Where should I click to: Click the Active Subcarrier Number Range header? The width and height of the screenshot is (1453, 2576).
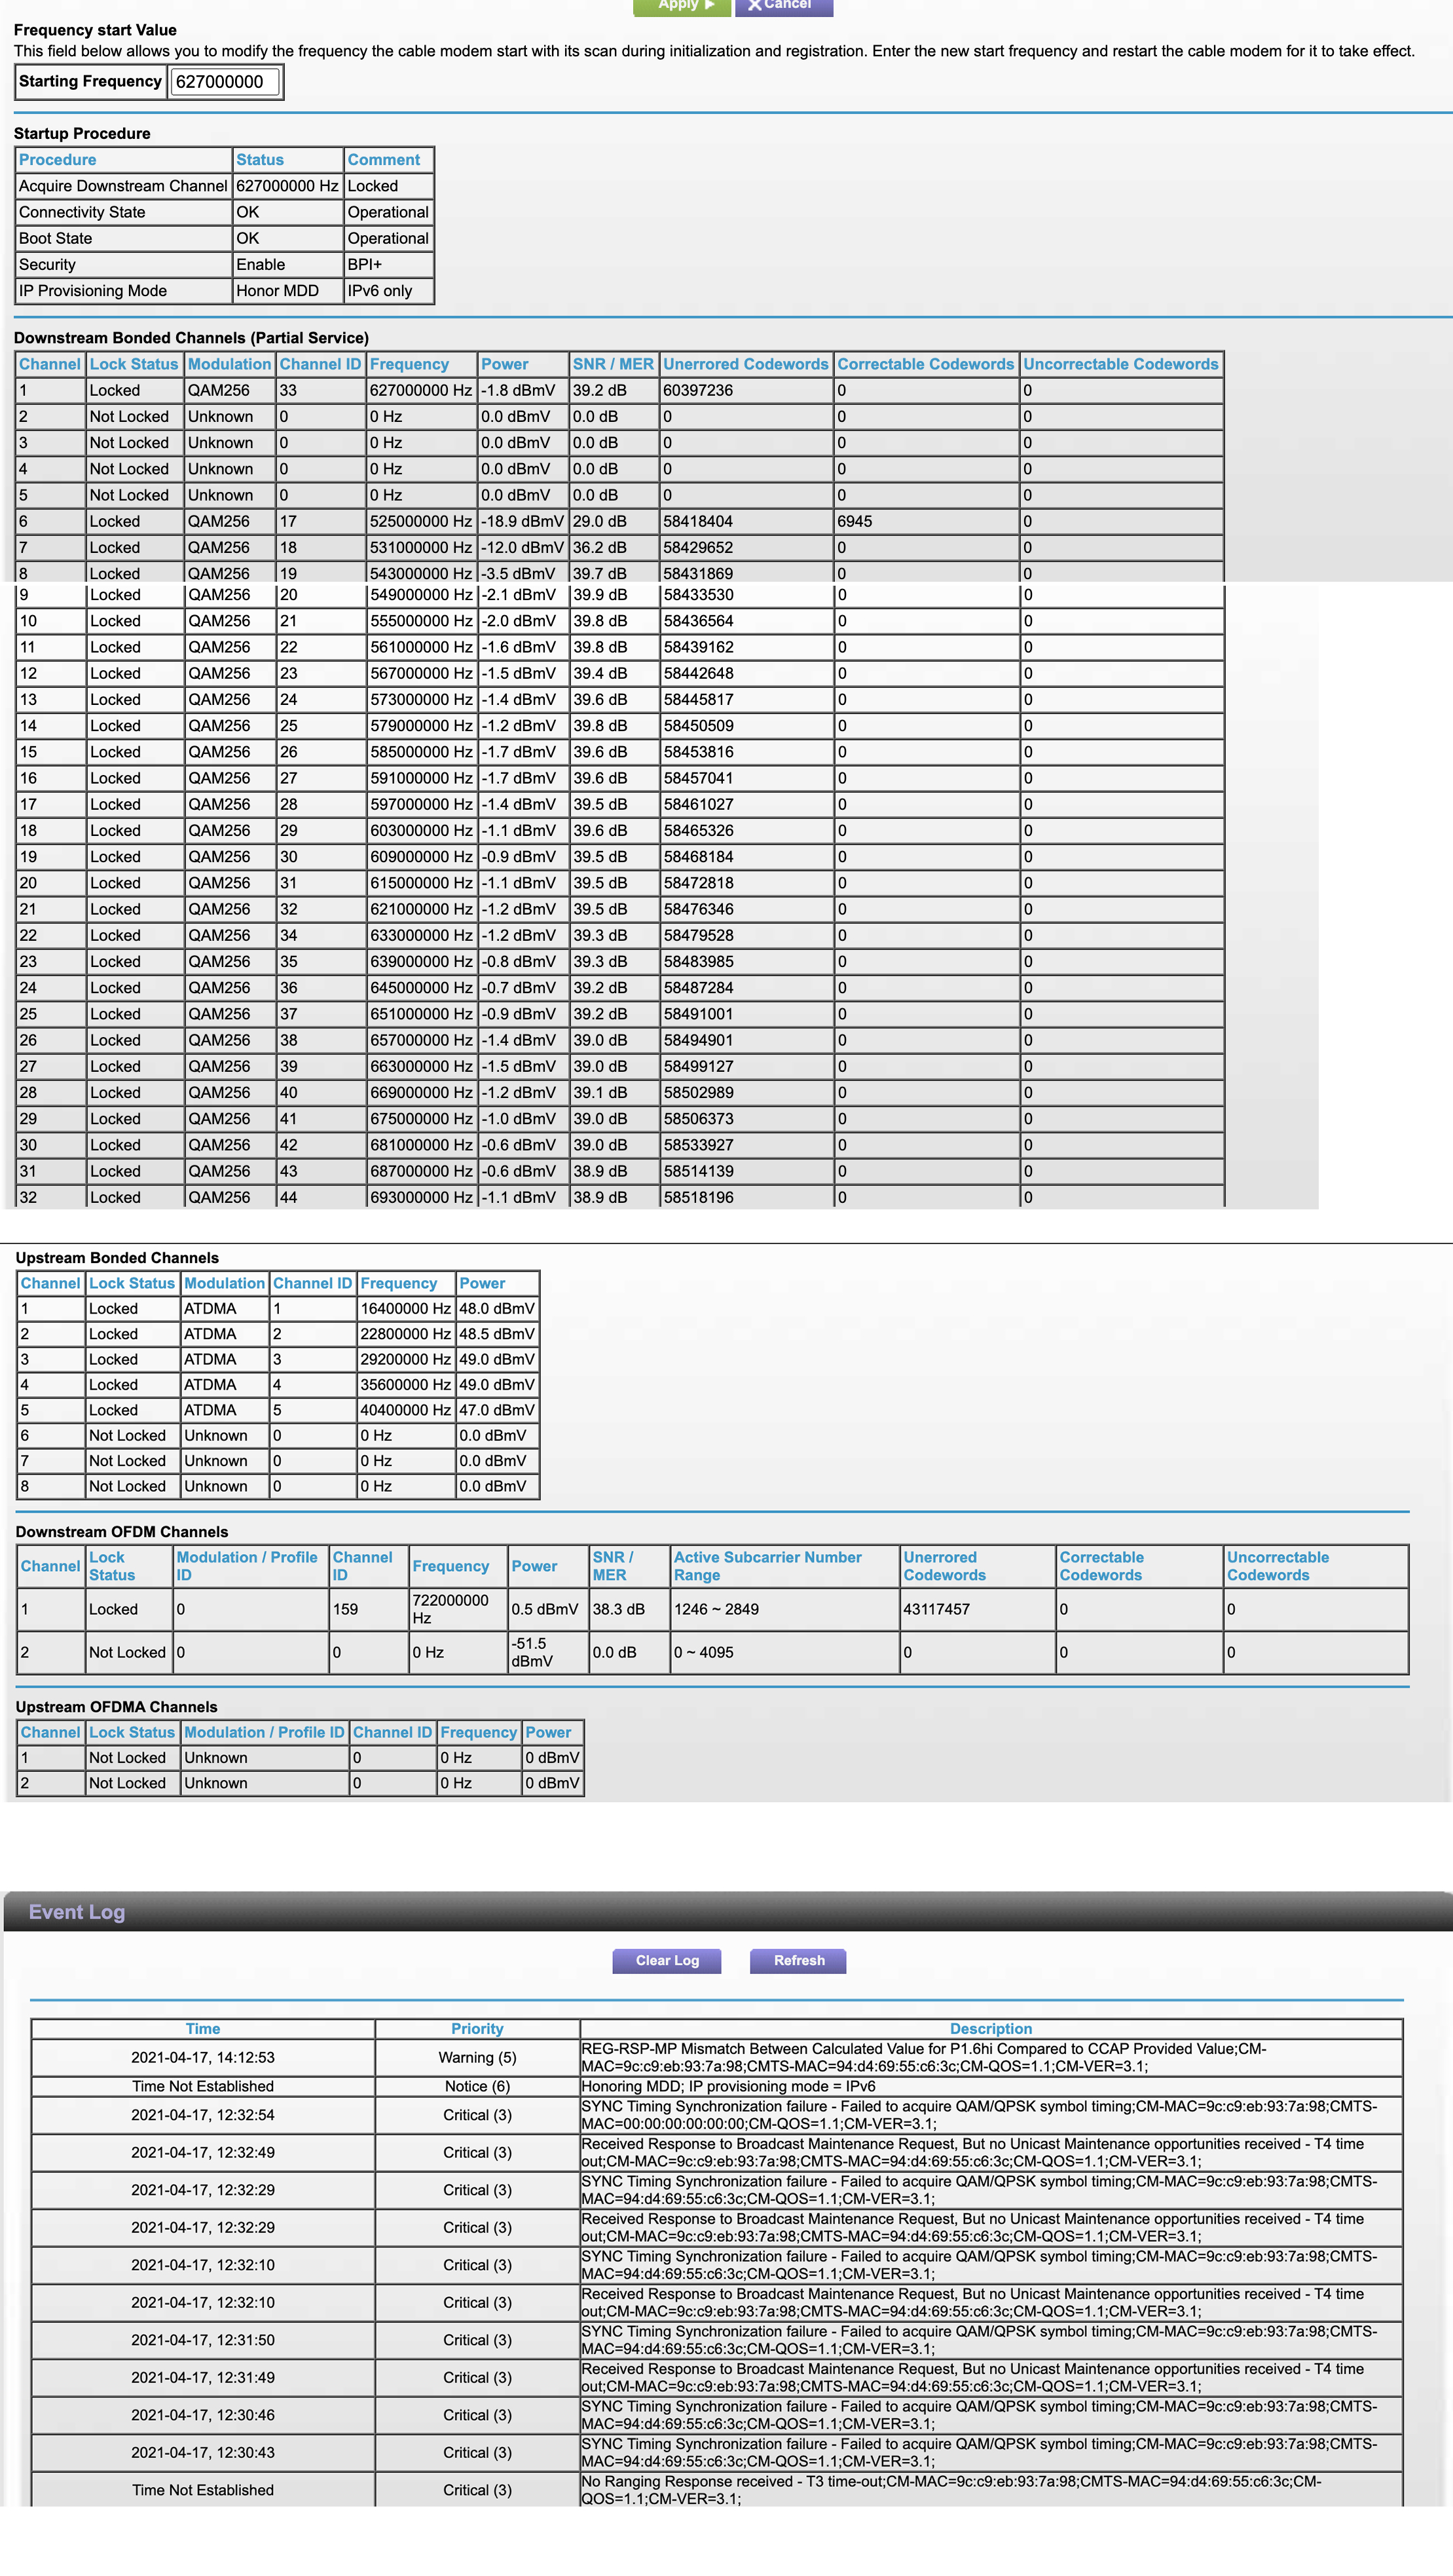coord(767,1565)
